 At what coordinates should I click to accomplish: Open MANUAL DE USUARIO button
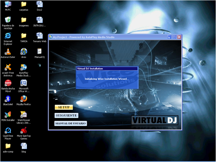[70, 123]
